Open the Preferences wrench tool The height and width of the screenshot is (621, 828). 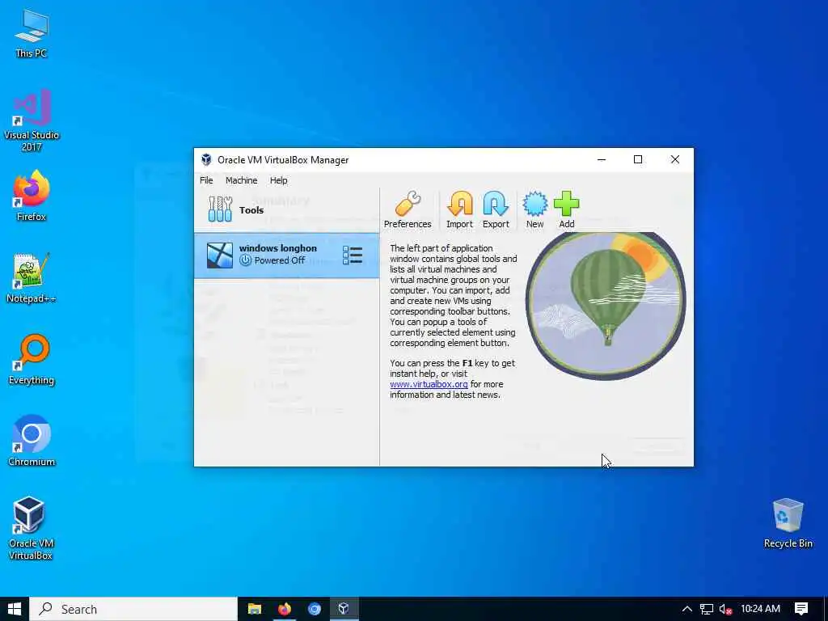(408, 209)
